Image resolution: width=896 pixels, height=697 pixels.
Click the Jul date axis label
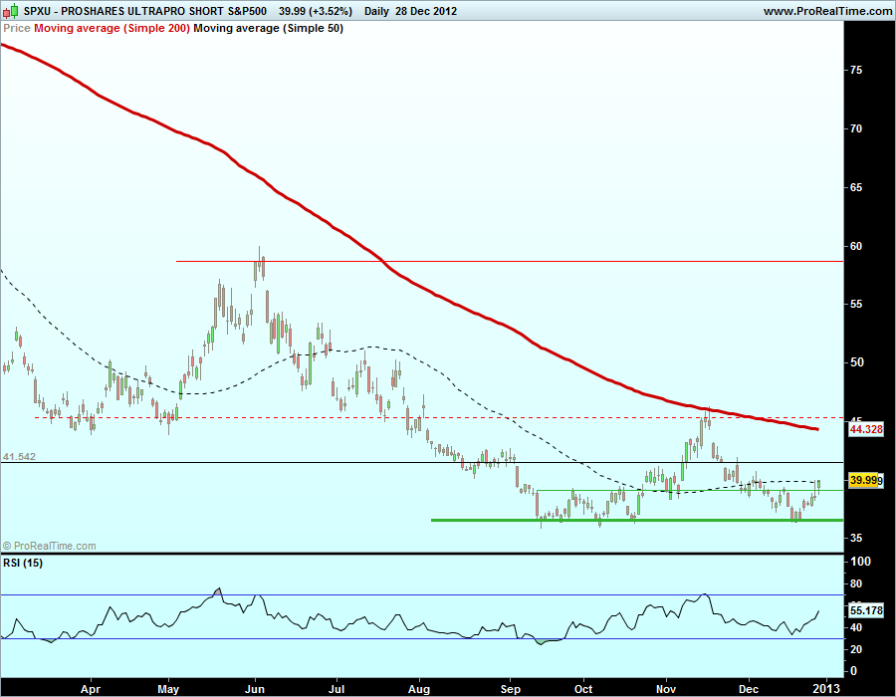coord(336,689)
